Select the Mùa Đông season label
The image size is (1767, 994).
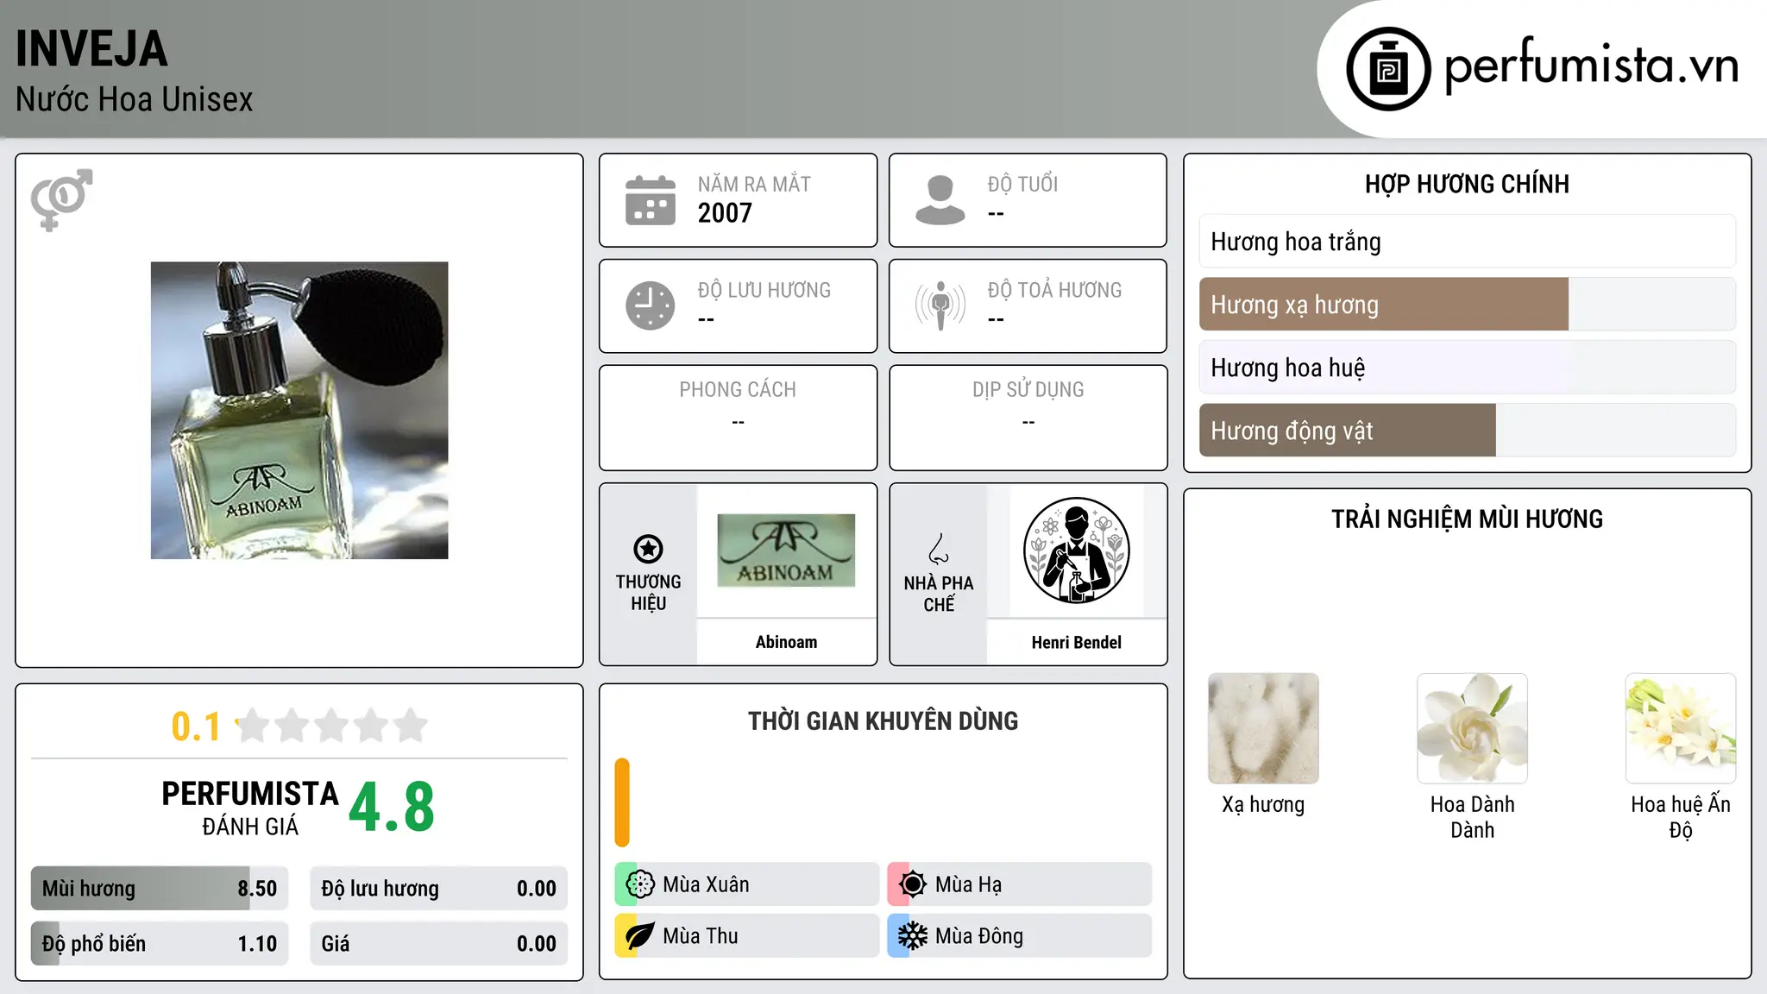(x=979, y=936)
